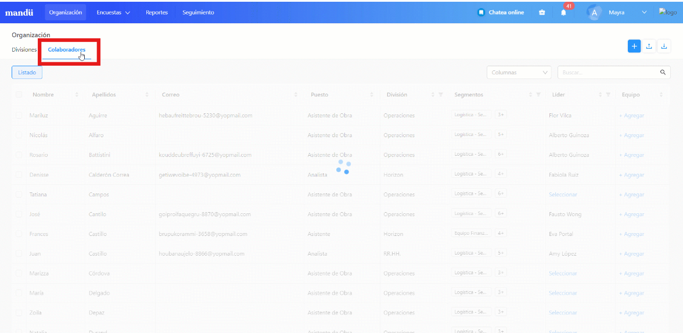
Task: Check the box for Frances Castillo
Action: tap(19, 234)
